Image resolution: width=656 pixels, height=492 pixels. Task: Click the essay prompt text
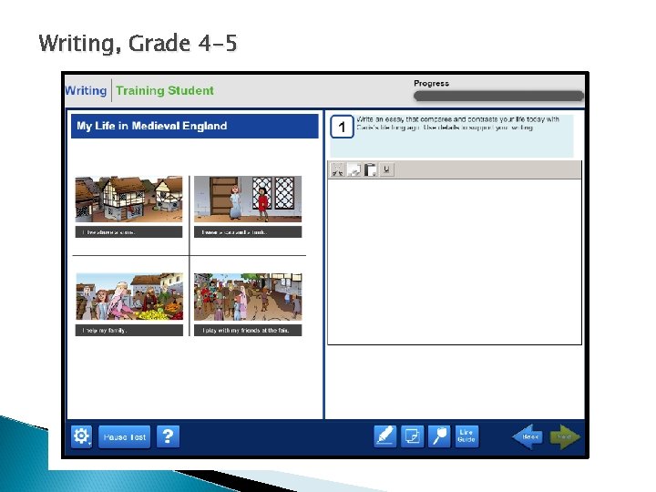457,123
